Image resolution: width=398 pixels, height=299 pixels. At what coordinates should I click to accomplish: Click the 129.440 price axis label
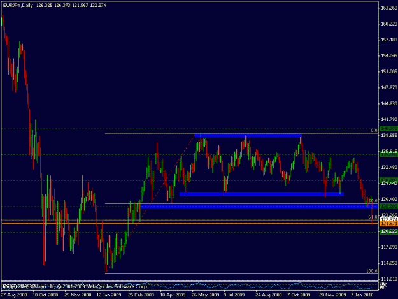coord(389,183)
